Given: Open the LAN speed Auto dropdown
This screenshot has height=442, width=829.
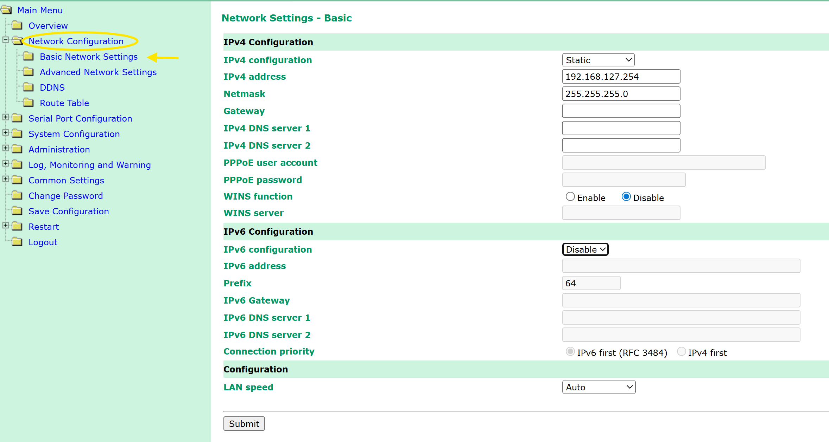Looking at the screenshot, I should pos(599,387).
